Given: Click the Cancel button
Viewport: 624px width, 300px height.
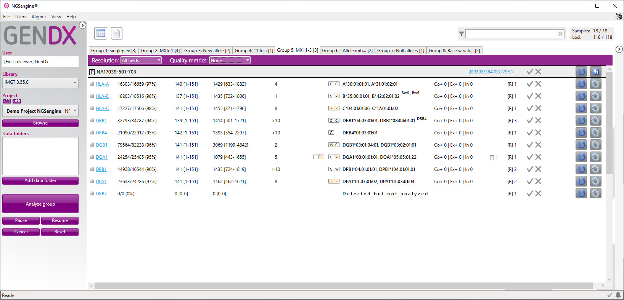Looking at the screenshot, I should pos(21,232).
